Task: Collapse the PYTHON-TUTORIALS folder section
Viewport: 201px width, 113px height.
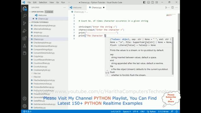Action: point(40,22)
